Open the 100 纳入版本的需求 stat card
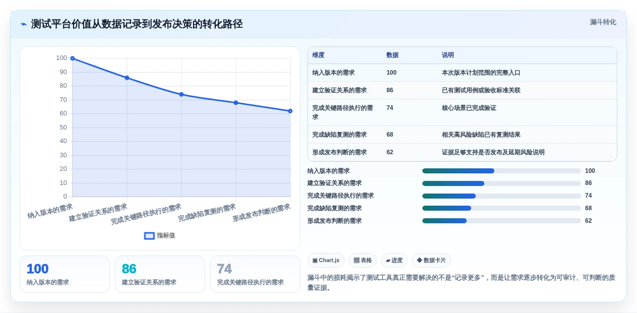 click(x=65, y=274)
